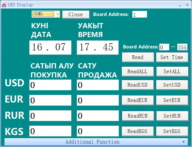Viewport: 192px width, 147px height.
Task: Click the Close port button
Action: pos(76,15)
